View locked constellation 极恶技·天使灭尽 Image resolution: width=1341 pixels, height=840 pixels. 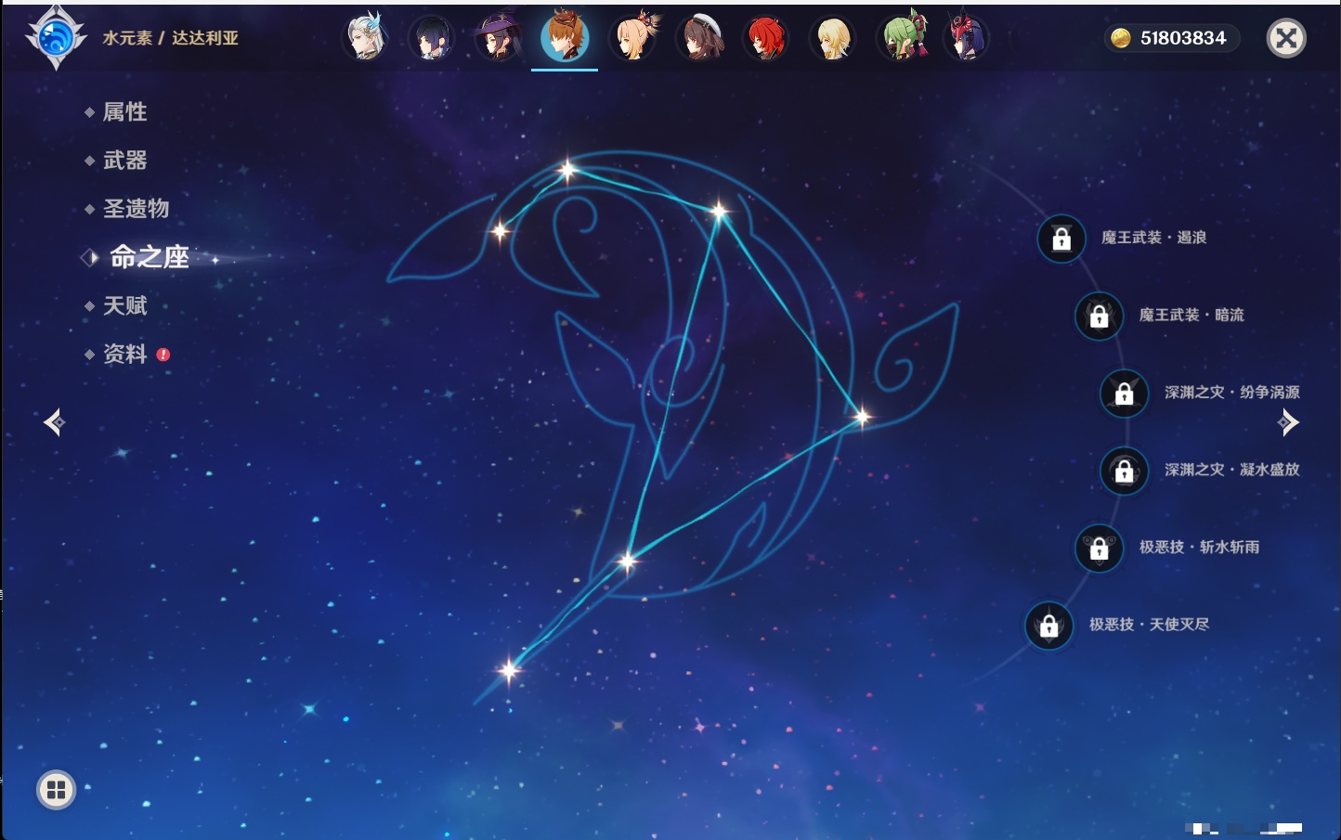(1048, 626)
